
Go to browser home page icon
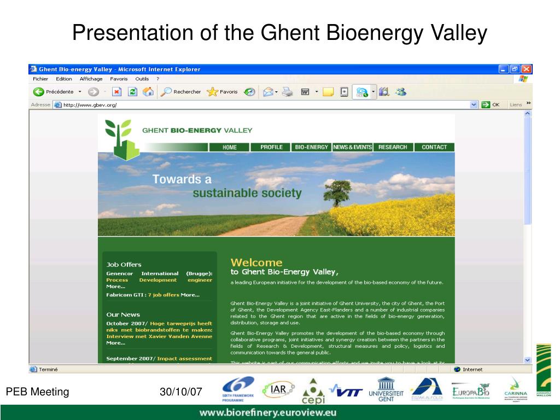pyautogui.click(x=148, y=92)
